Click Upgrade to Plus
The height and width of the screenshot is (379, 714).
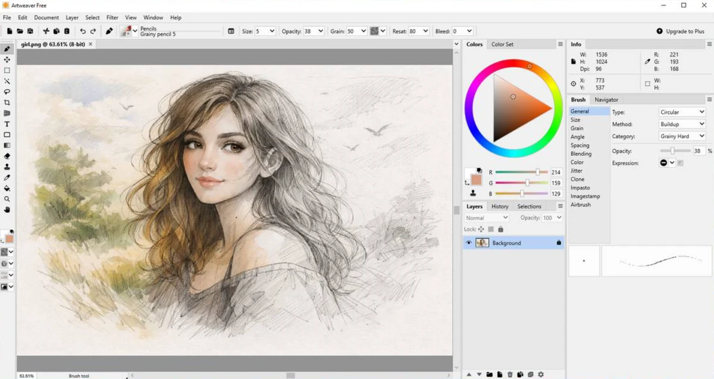point(680,31)
